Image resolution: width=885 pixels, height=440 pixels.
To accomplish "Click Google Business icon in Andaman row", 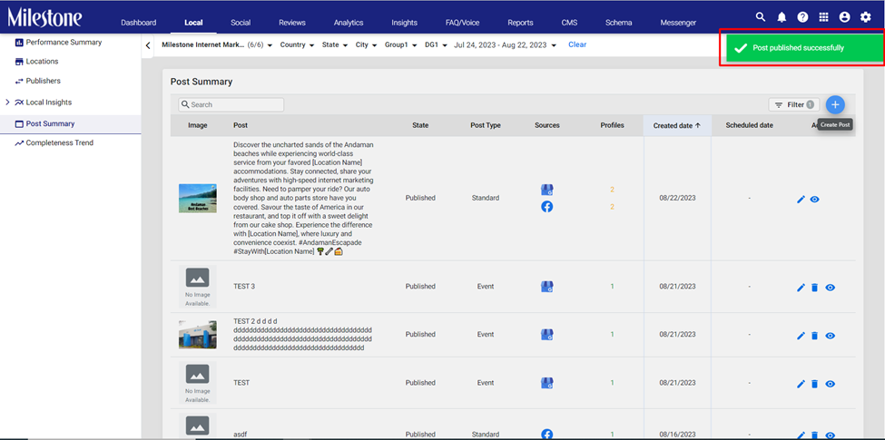I will [x=547, y=190].
